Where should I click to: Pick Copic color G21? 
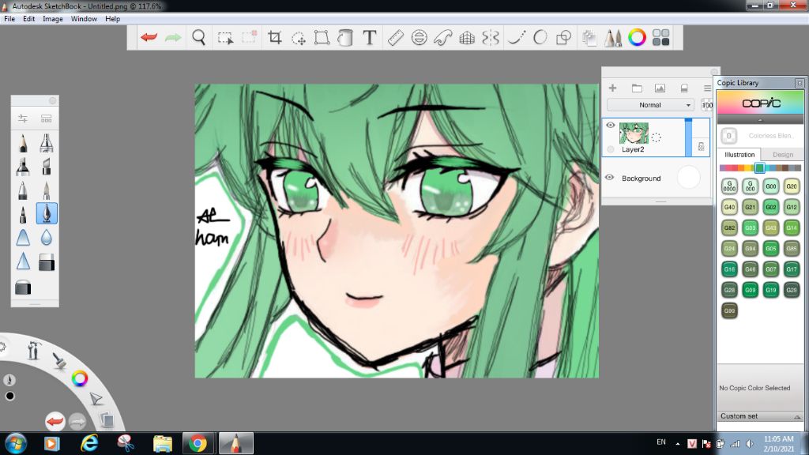pyautogui.click(x=751, y=207)
